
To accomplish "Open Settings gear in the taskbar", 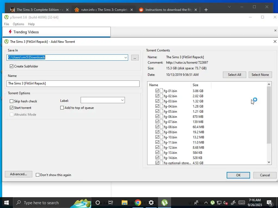I will [151, 203].
